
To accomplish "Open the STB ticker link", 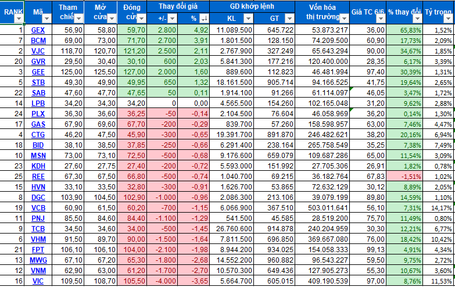I will point(38,82).
